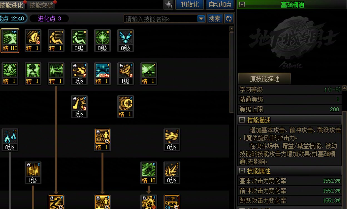Open the 原技能描述 tab
This screenshot has width=347, height=209.
264,79
